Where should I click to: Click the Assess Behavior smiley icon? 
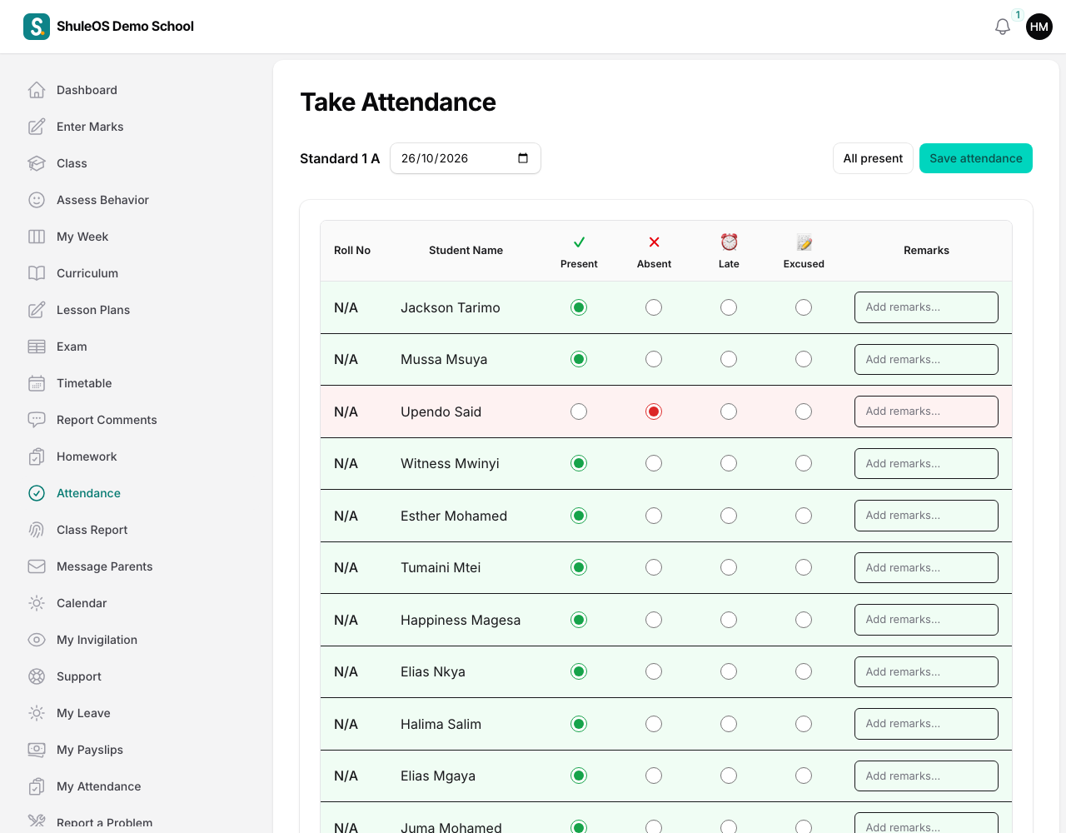point(37,200)
